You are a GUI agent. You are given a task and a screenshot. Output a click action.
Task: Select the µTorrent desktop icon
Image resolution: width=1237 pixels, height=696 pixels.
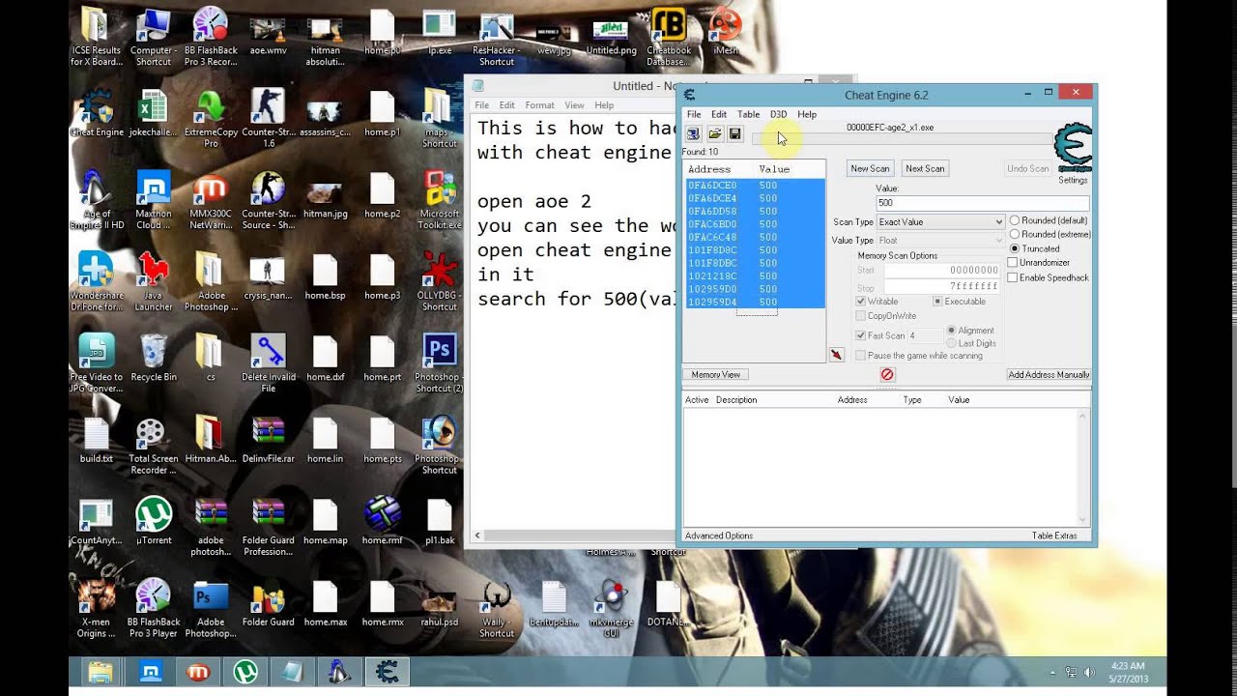(x=154, y=521)
